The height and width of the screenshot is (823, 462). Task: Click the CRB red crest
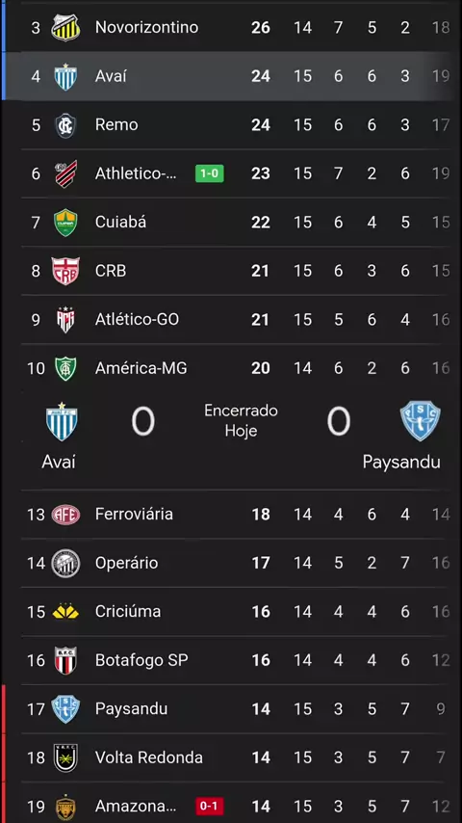coord(65,271)
